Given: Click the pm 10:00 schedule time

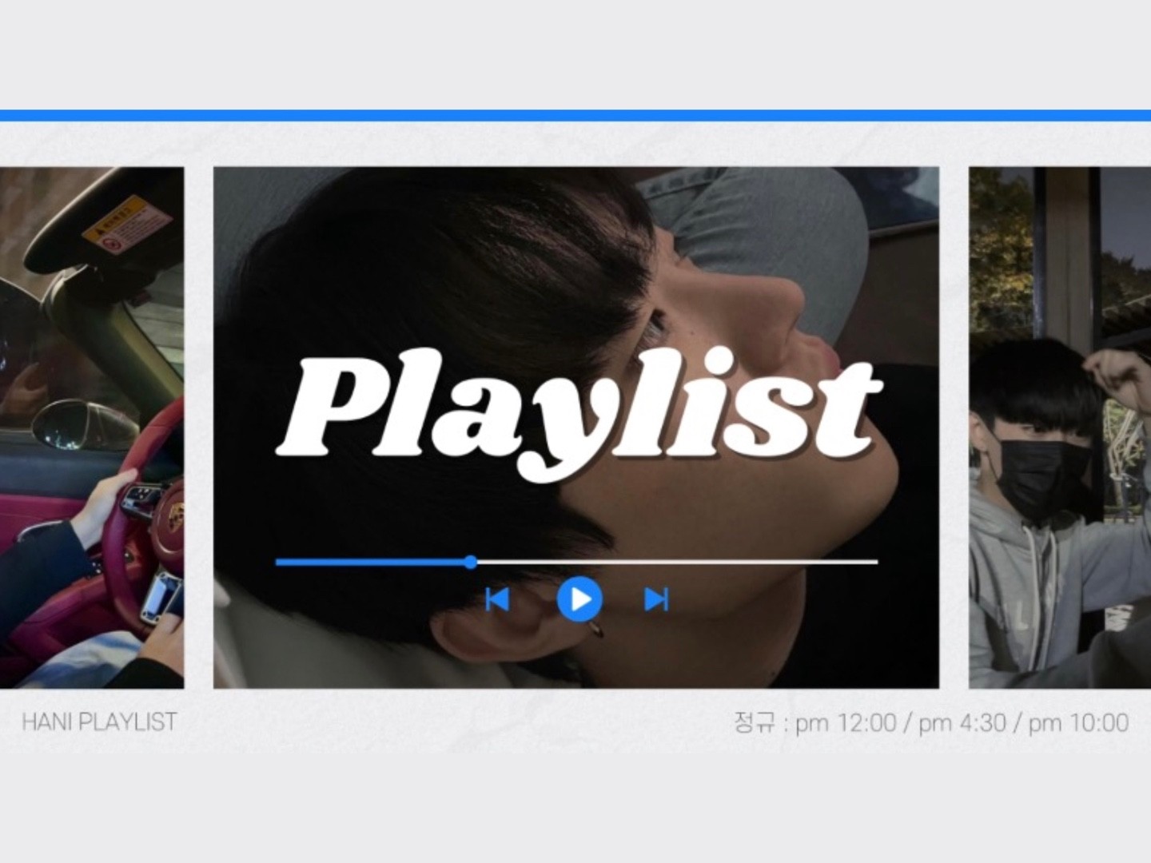Looking at the screenshot, I should click(1078, 723).
